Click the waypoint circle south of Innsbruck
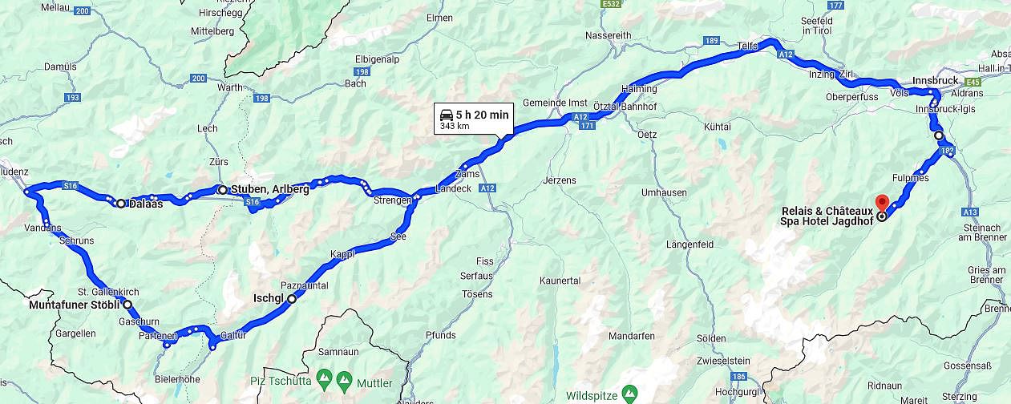 (939, 135)
